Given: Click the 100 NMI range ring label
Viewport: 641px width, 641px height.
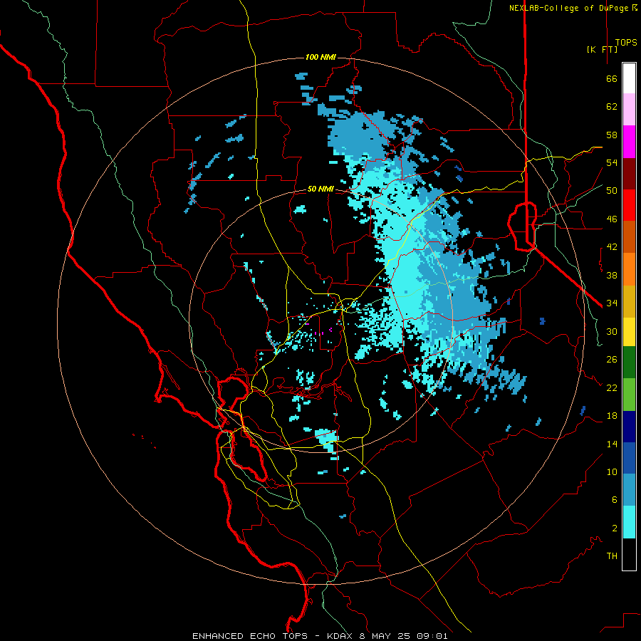Looking at the screenshot, I should click(320, 57).
